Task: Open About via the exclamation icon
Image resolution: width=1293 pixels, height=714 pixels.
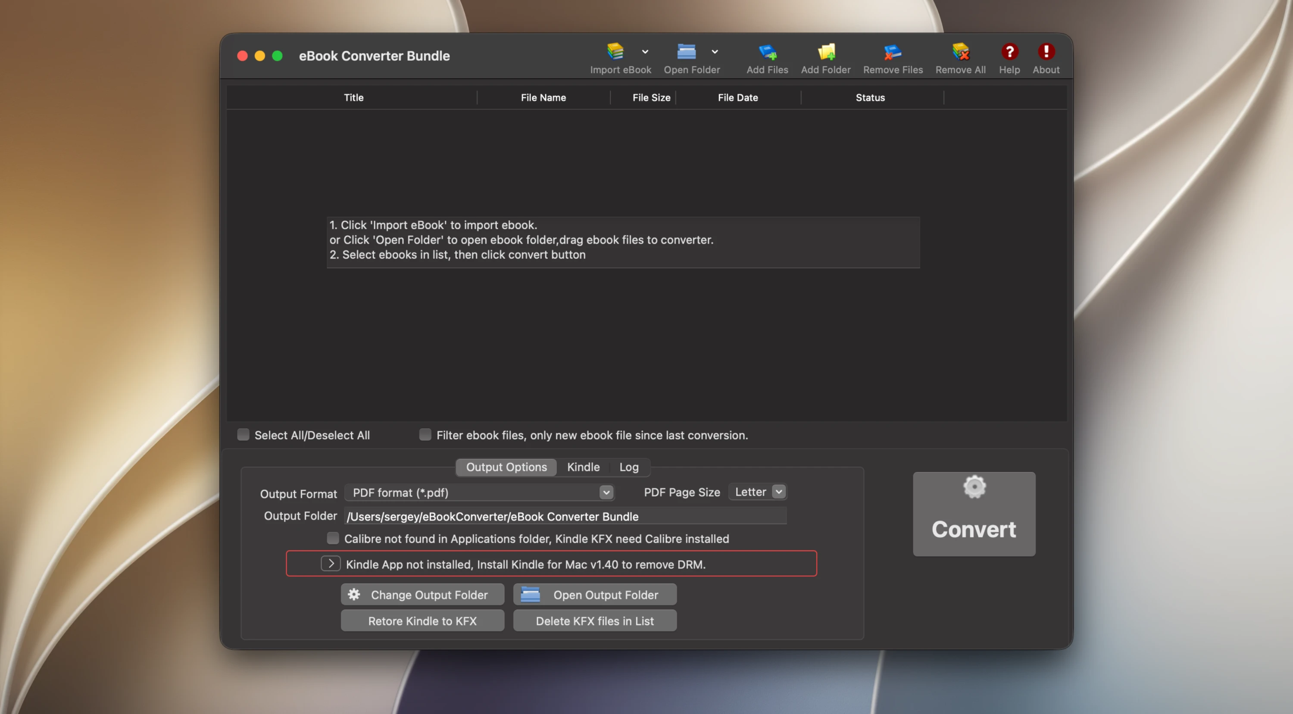Action: point(1046,51)
